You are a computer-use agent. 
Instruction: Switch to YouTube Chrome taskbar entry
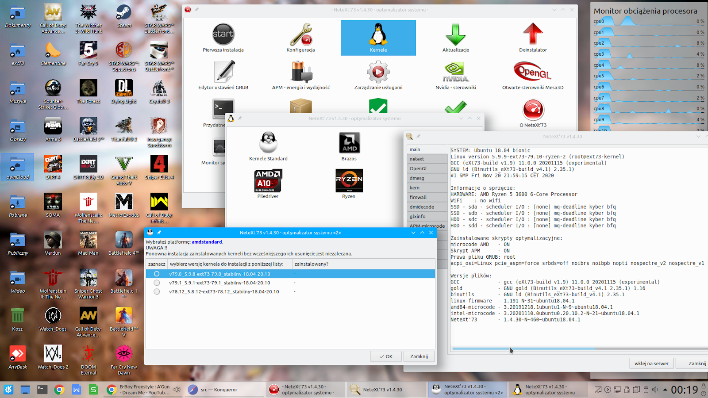(144, 390)
